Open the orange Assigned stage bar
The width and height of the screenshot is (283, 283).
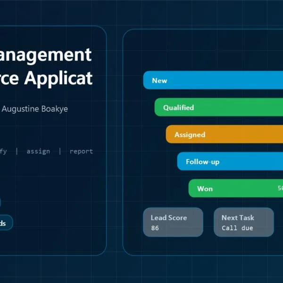click(225, 134)
